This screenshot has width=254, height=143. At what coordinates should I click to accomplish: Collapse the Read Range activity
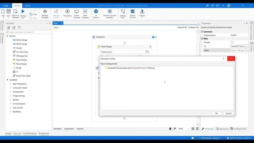pyautogui.click(x=150, y=47)
